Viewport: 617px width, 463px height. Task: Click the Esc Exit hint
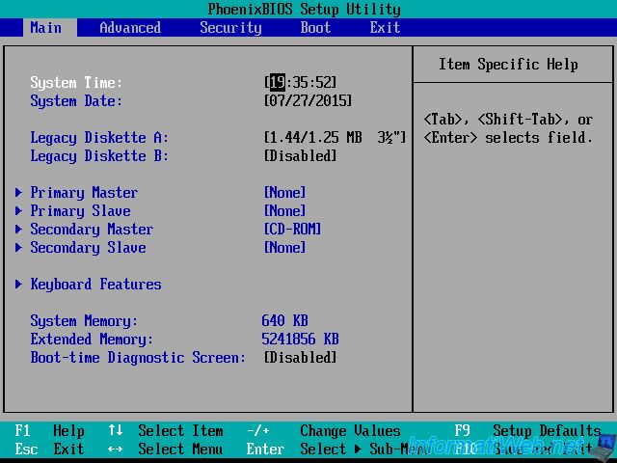[49, 449]
